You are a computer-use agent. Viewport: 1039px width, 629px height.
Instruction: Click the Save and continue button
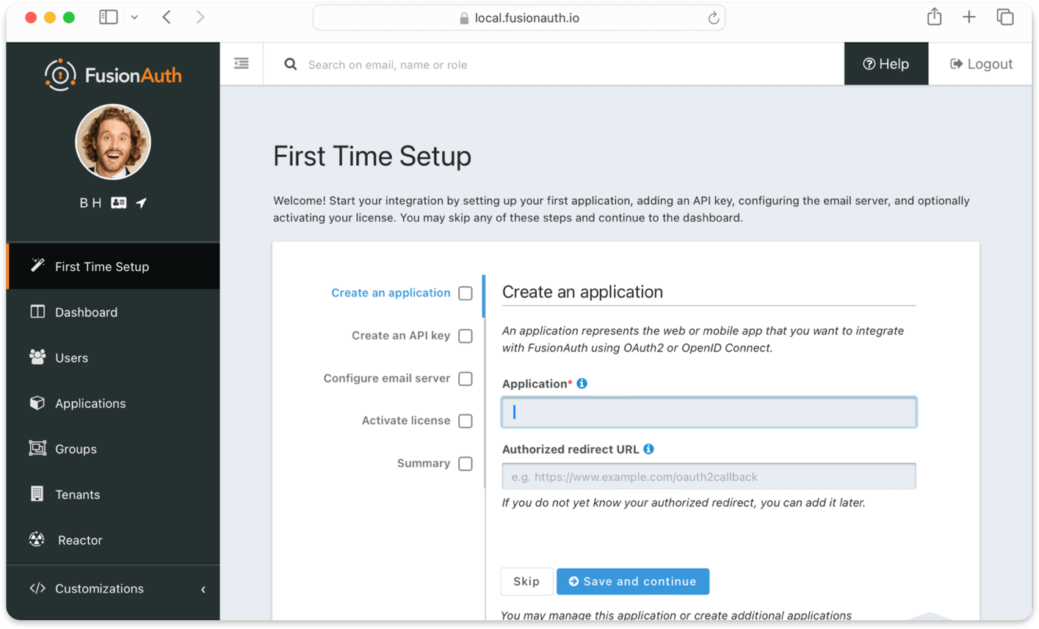(x=633, y=581)
